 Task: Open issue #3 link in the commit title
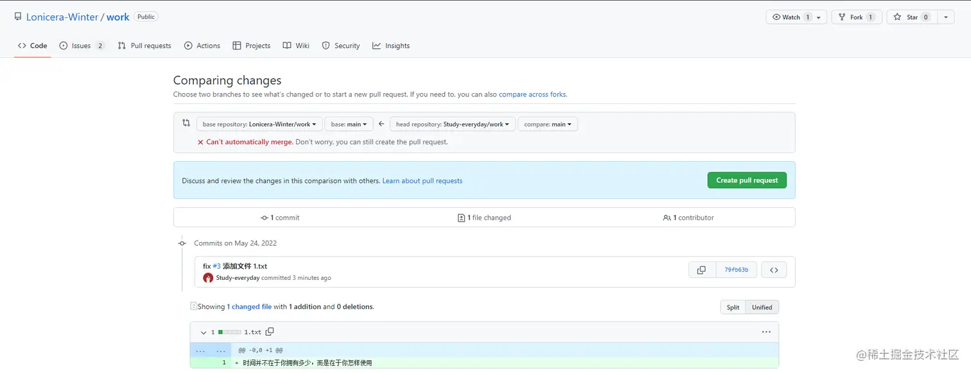tap(216, 266)
